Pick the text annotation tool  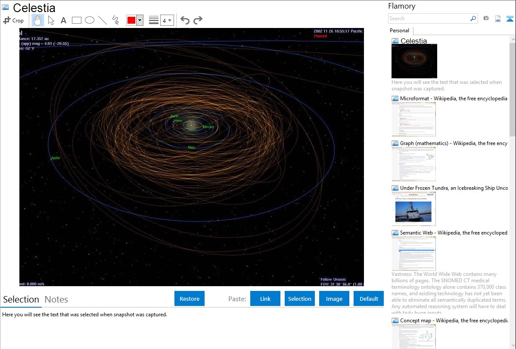(63, 20)
